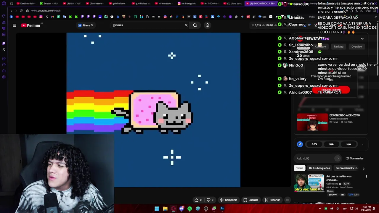This screenshot has width=379, height=213.
Task: Clear the @ernzs search text
Action: (x=186, y=25)
